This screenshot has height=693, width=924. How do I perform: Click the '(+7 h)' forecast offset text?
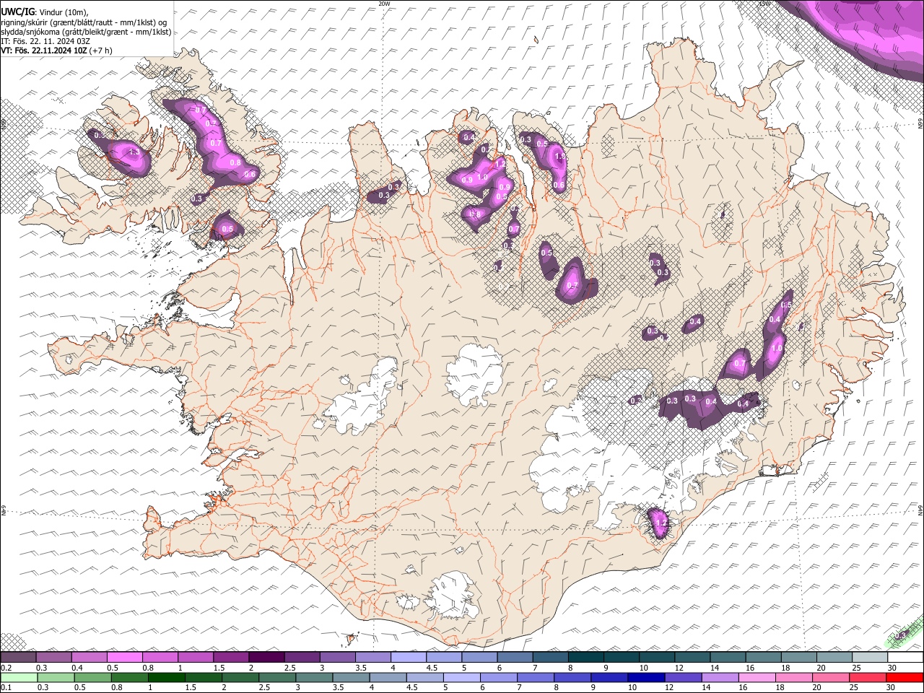pyautogui.click(x=102, y=51)
